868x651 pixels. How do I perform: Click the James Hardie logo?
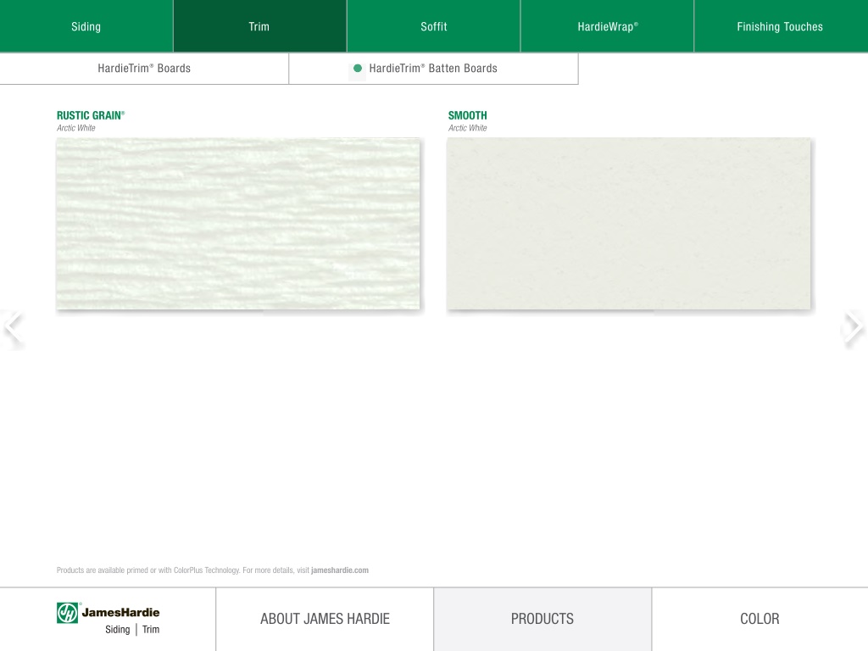[x=108, y=613]
